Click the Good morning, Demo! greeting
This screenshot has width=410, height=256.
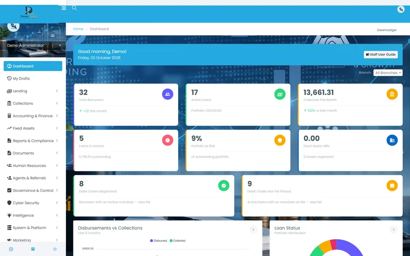click(x=102, y=51)
